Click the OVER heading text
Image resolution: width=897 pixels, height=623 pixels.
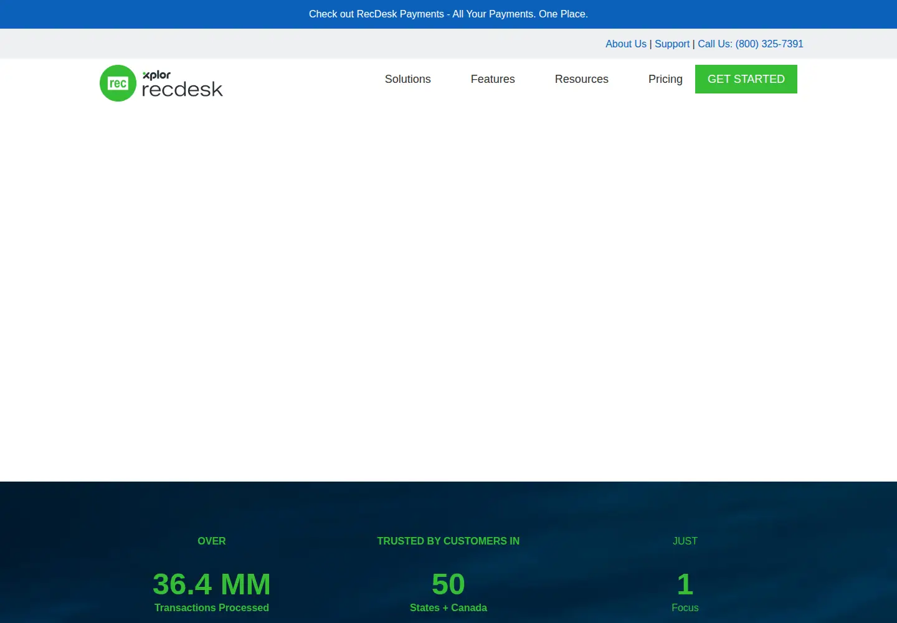click(212, 541)
